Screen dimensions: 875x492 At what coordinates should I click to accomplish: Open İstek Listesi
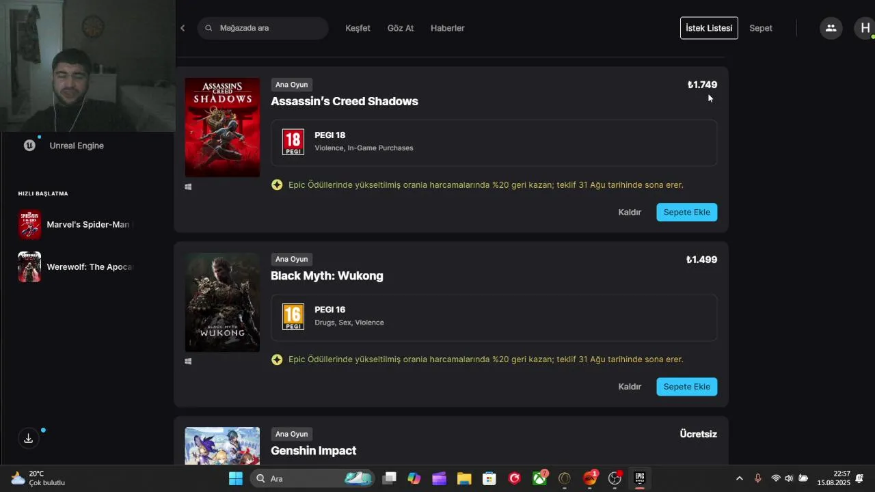click(709, 28)
